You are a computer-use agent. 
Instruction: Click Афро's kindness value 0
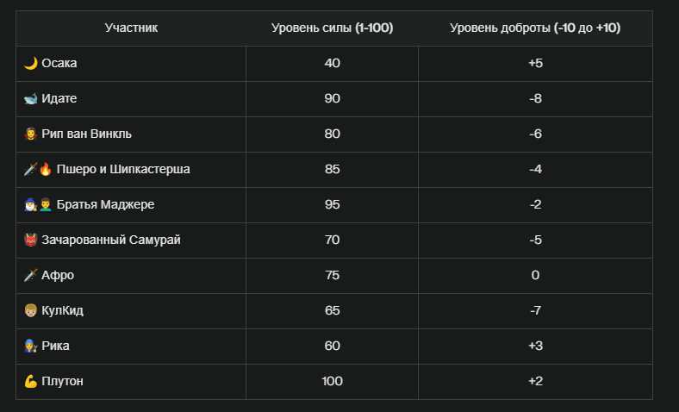[535, 276]
